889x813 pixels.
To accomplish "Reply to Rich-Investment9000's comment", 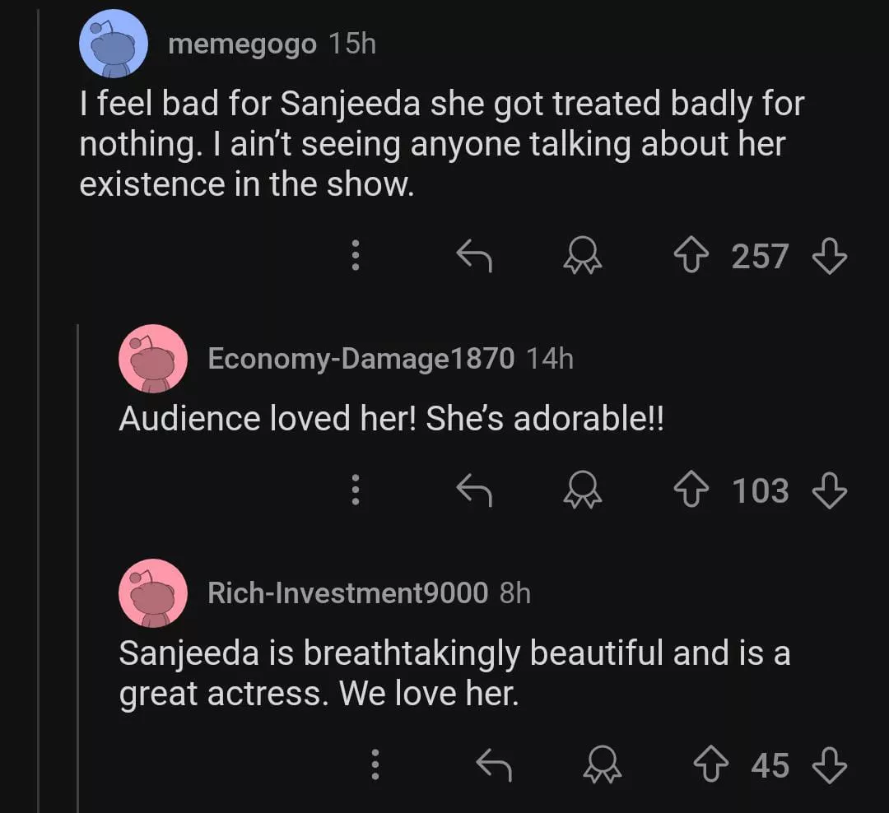I will [x=495, y=766].
